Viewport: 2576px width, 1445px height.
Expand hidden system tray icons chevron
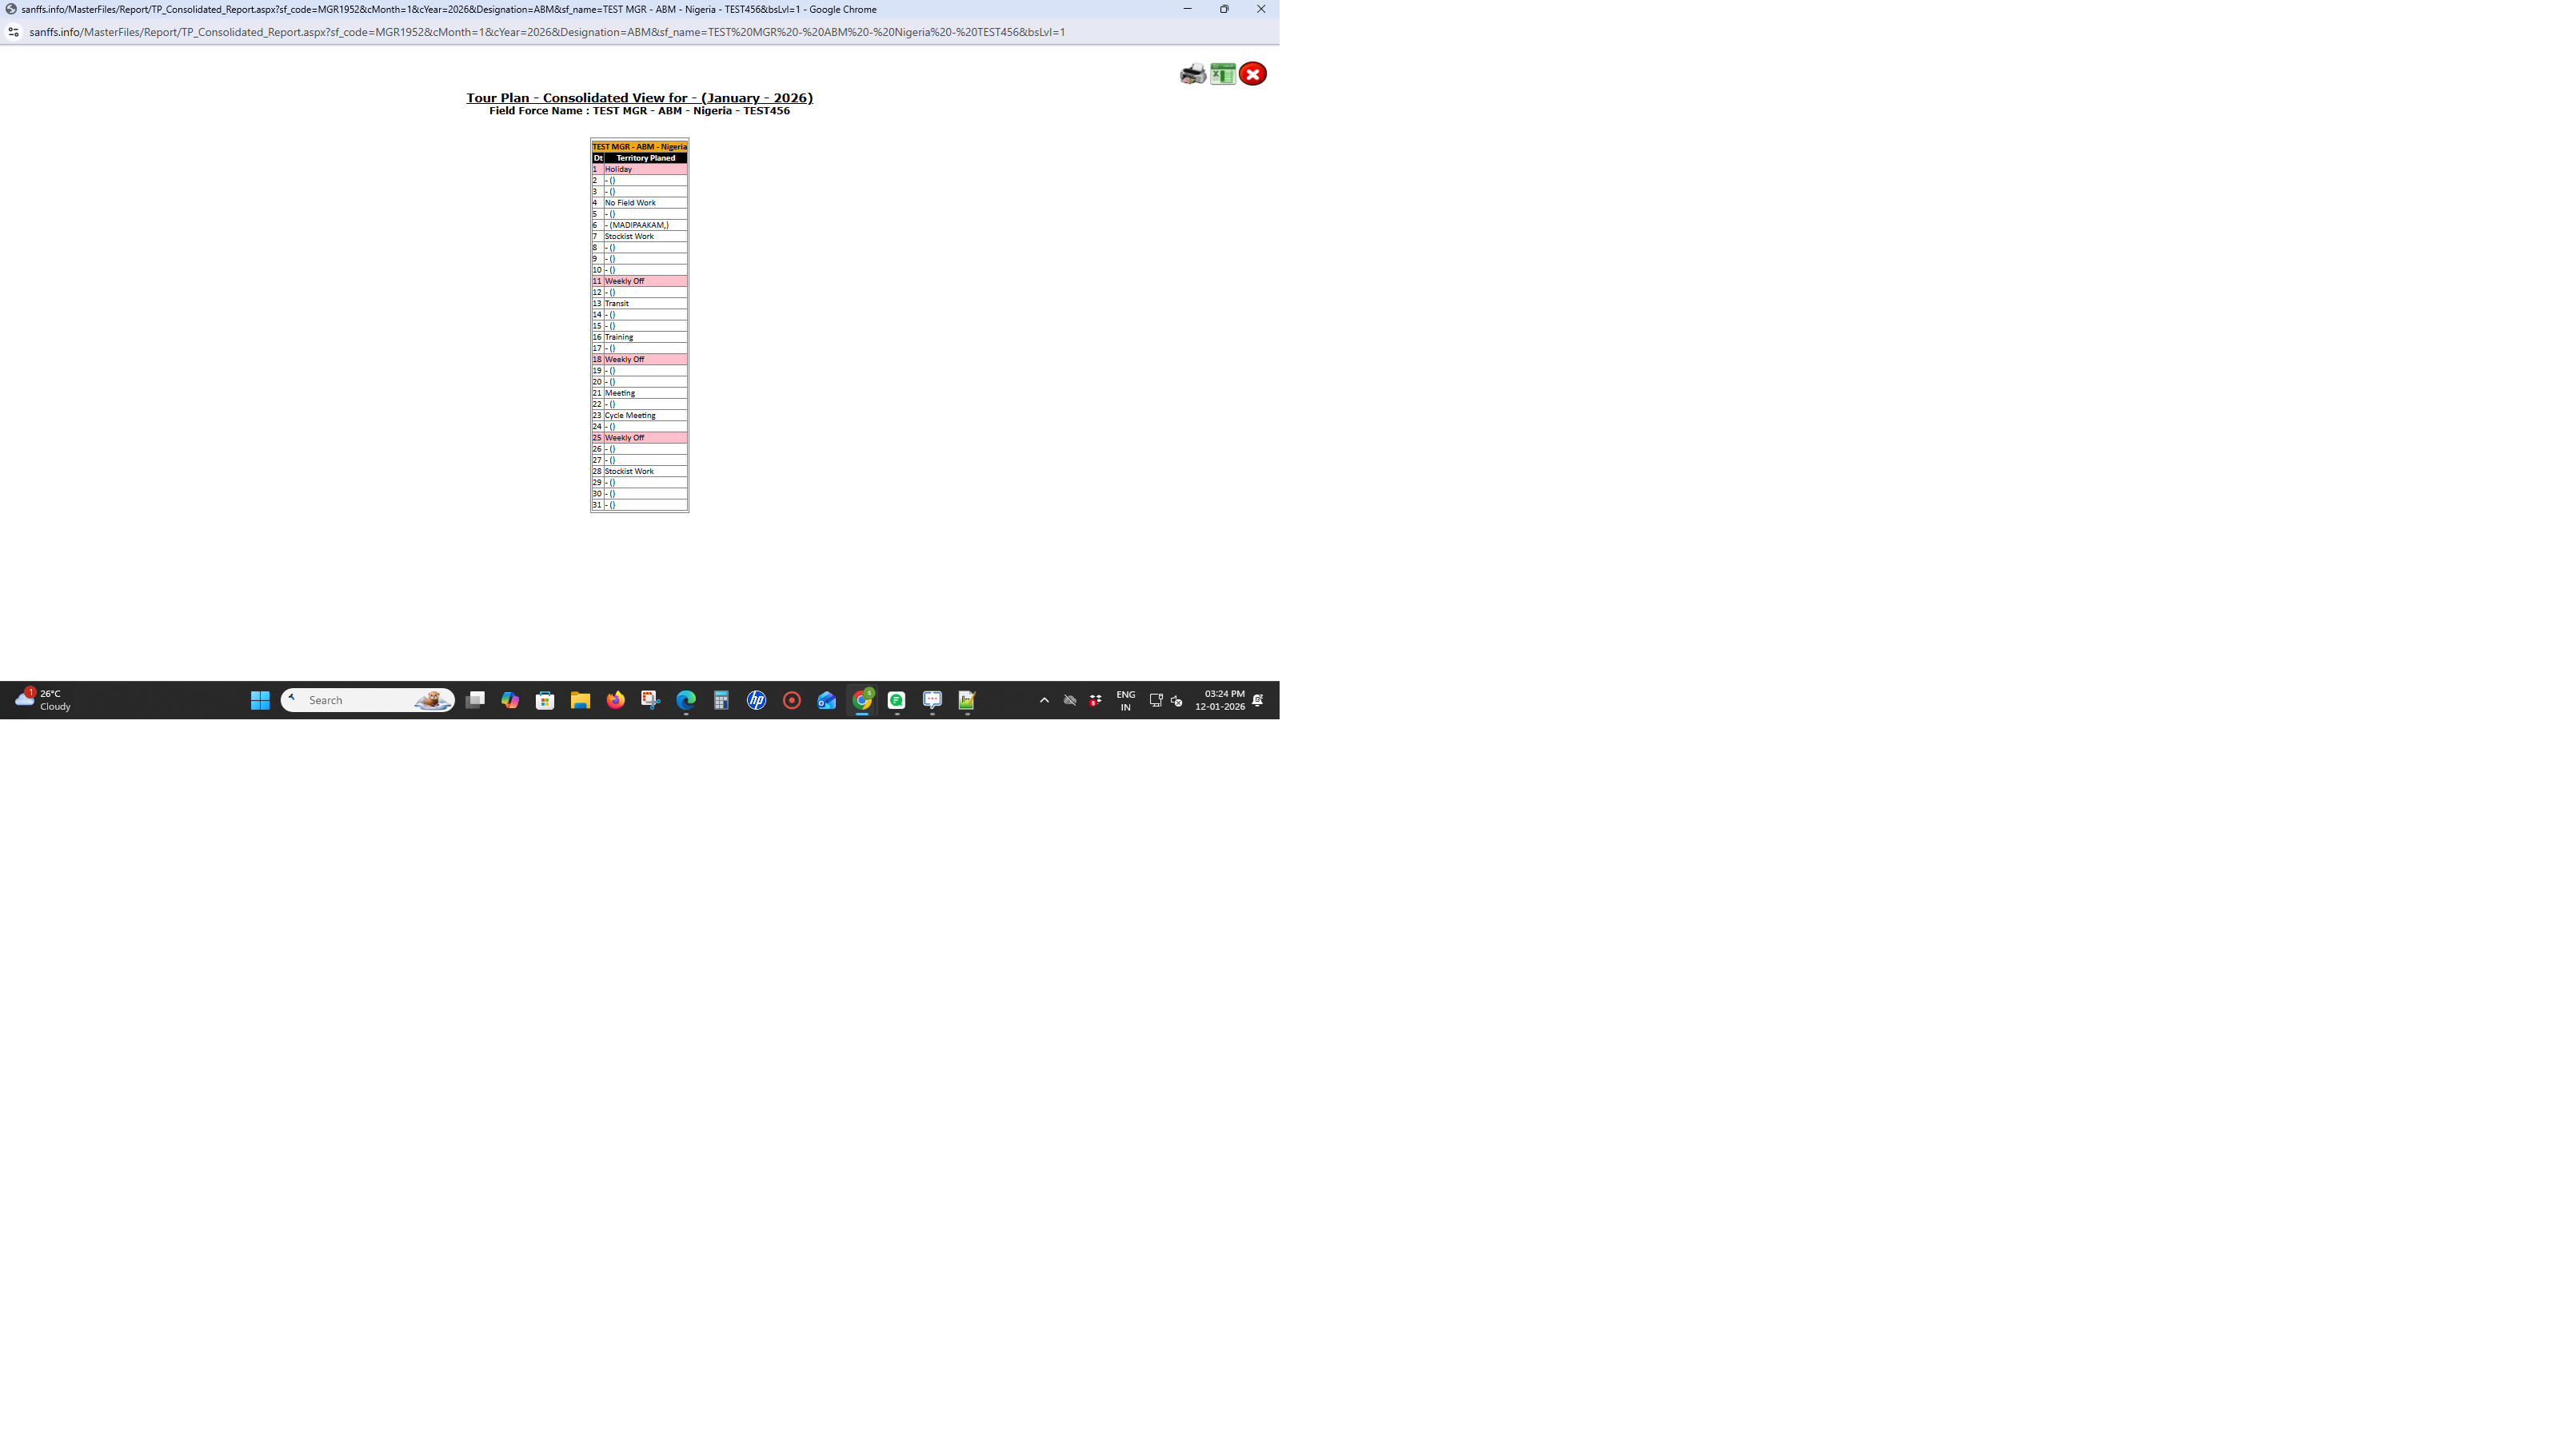[1044, 700]
